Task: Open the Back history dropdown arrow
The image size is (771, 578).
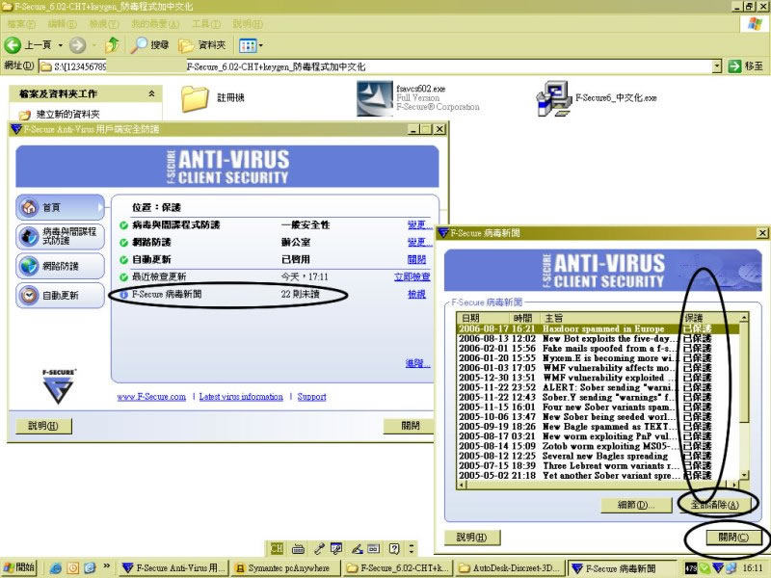Action: [61, 45]
